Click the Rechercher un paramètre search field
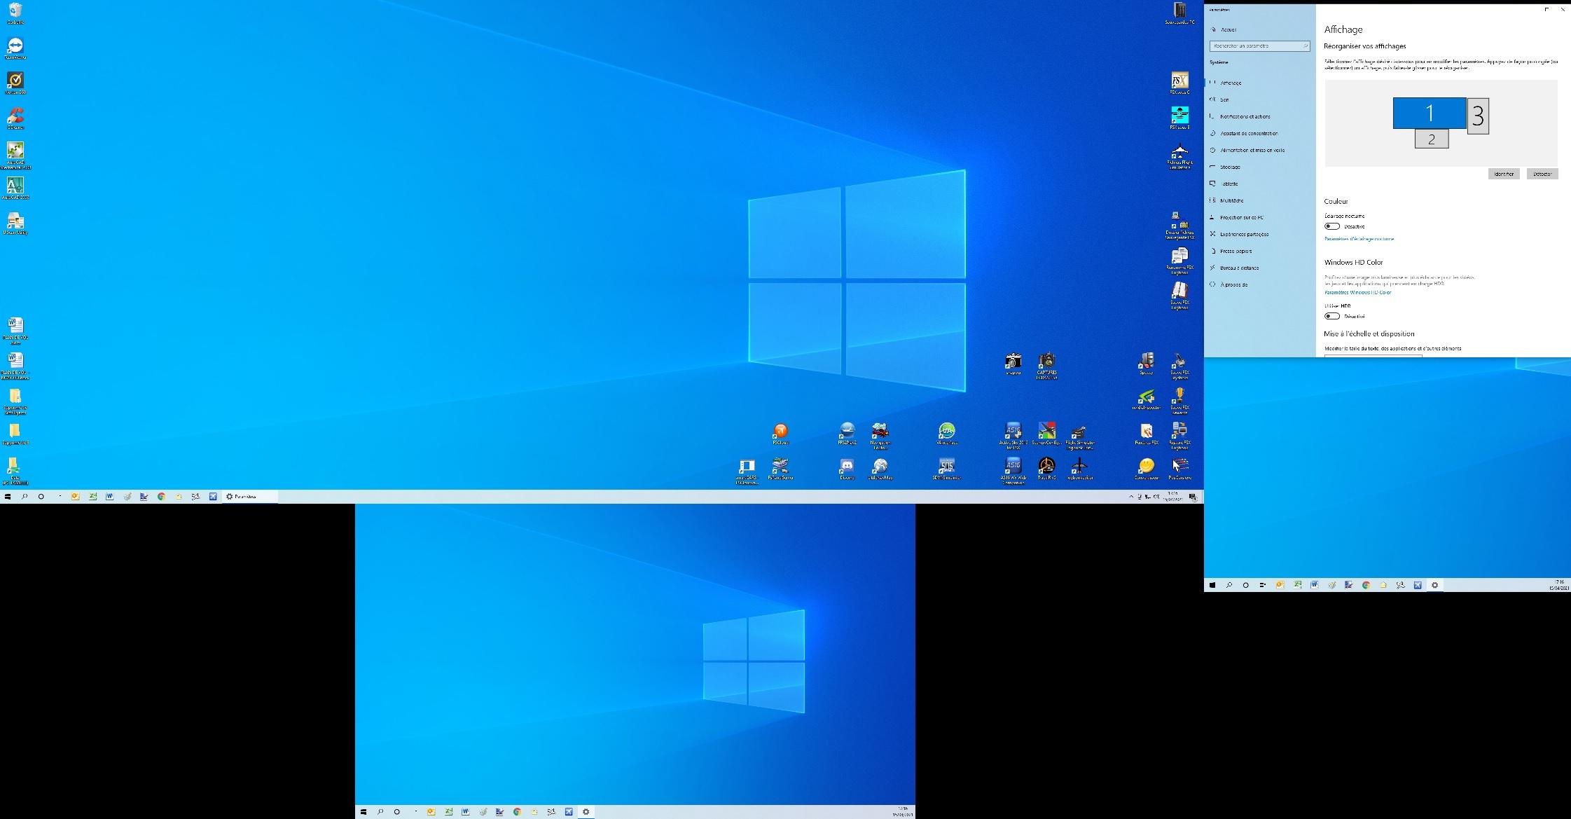 (x=1259, y=46)
